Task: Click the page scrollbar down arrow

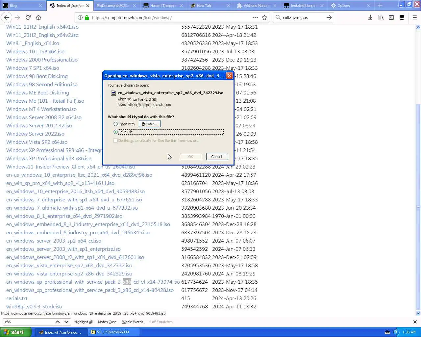Action: point(418,313)
